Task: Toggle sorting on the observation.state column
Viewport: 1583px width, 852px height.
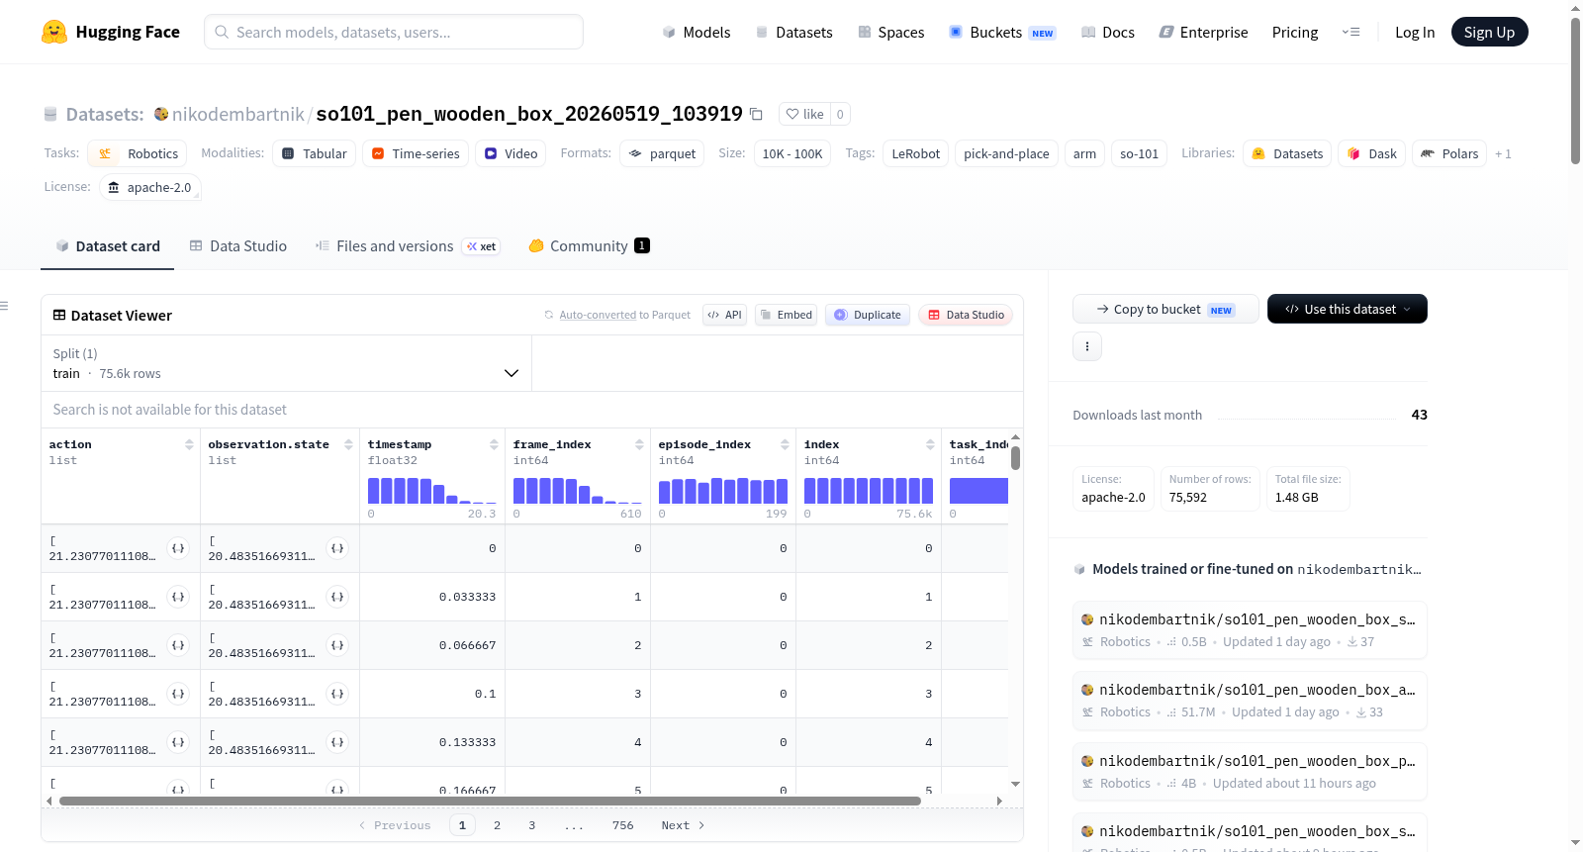Action: point(348,445)
